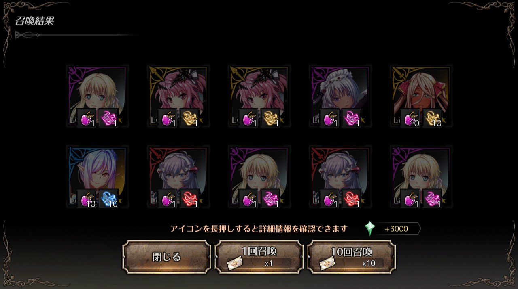Click the blue crystal fragment icon
The image size is (518, 289).
[108, 199]
